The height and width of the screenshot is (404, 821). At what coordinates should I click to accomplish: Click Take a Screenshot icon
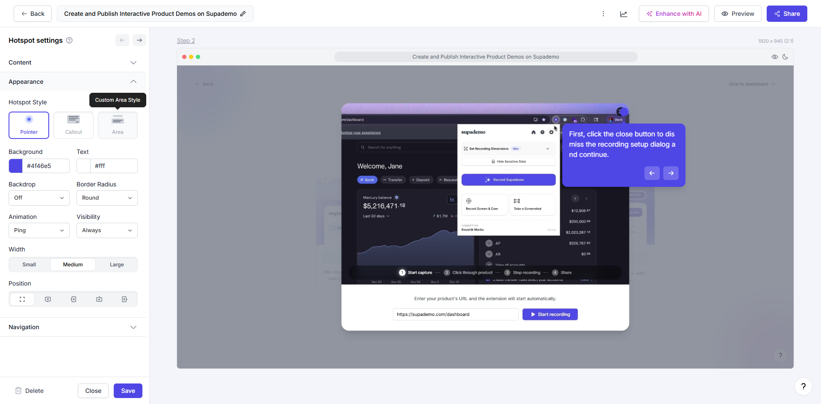click(517, 201)
